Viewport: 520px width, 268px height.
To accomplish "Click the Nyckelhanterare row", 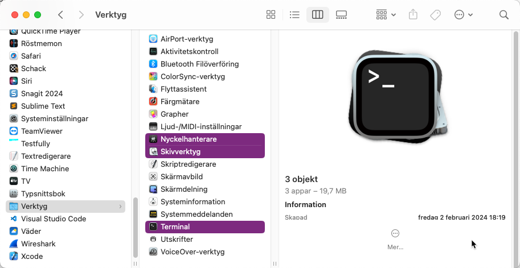I will [x=205, y=139].
